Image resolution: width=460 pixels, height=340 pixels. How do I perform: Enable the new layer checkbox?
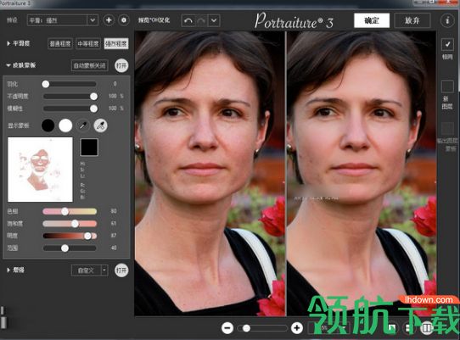pyautogui.click(x=447, y=86)
